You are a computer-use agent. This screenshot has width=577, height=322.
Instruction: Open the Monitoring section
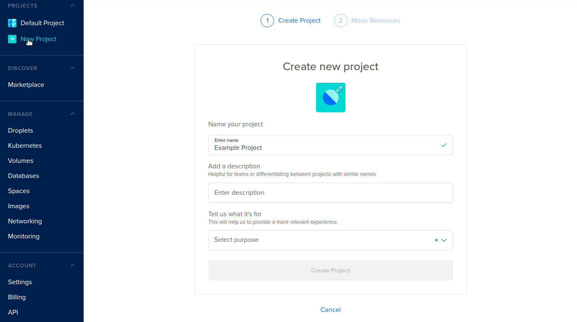pos(24,236)
